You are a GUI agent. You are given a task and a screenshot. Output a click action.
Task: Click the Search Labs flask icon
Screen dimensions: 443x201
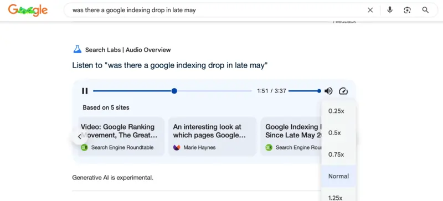point(78,49)
